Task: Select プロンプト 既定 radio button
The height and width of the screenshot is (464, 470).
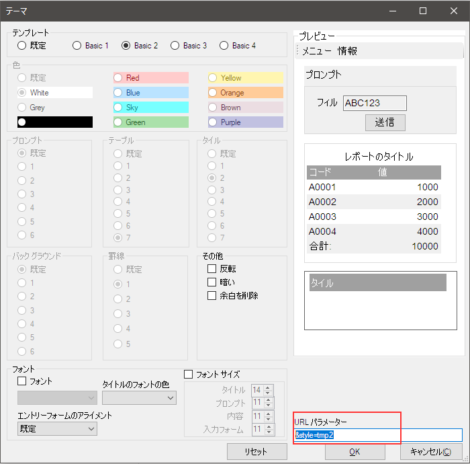Action: coord(22,153)
